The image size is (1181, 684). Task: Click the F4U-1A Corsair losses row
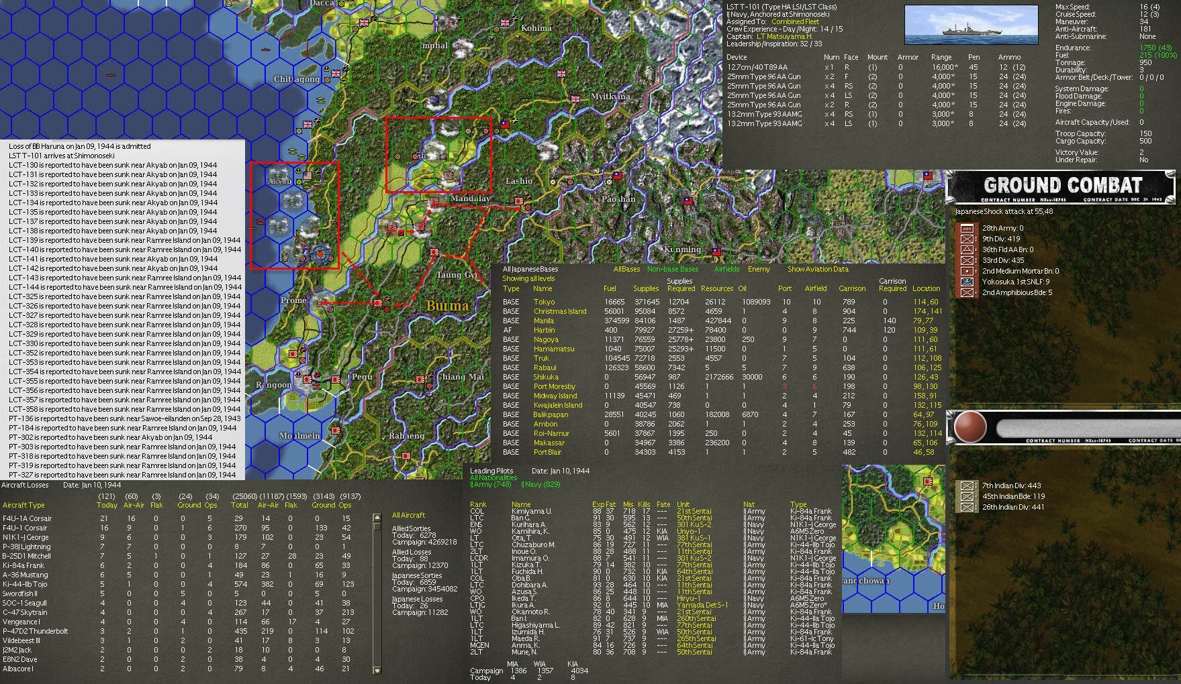click(177, 518)
